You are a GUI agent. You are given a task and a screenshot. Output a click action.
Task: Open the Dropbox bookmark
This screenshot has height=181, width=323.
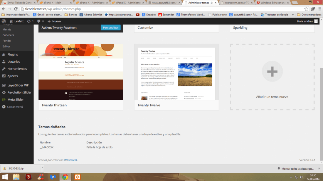click(x=149, y=15)
